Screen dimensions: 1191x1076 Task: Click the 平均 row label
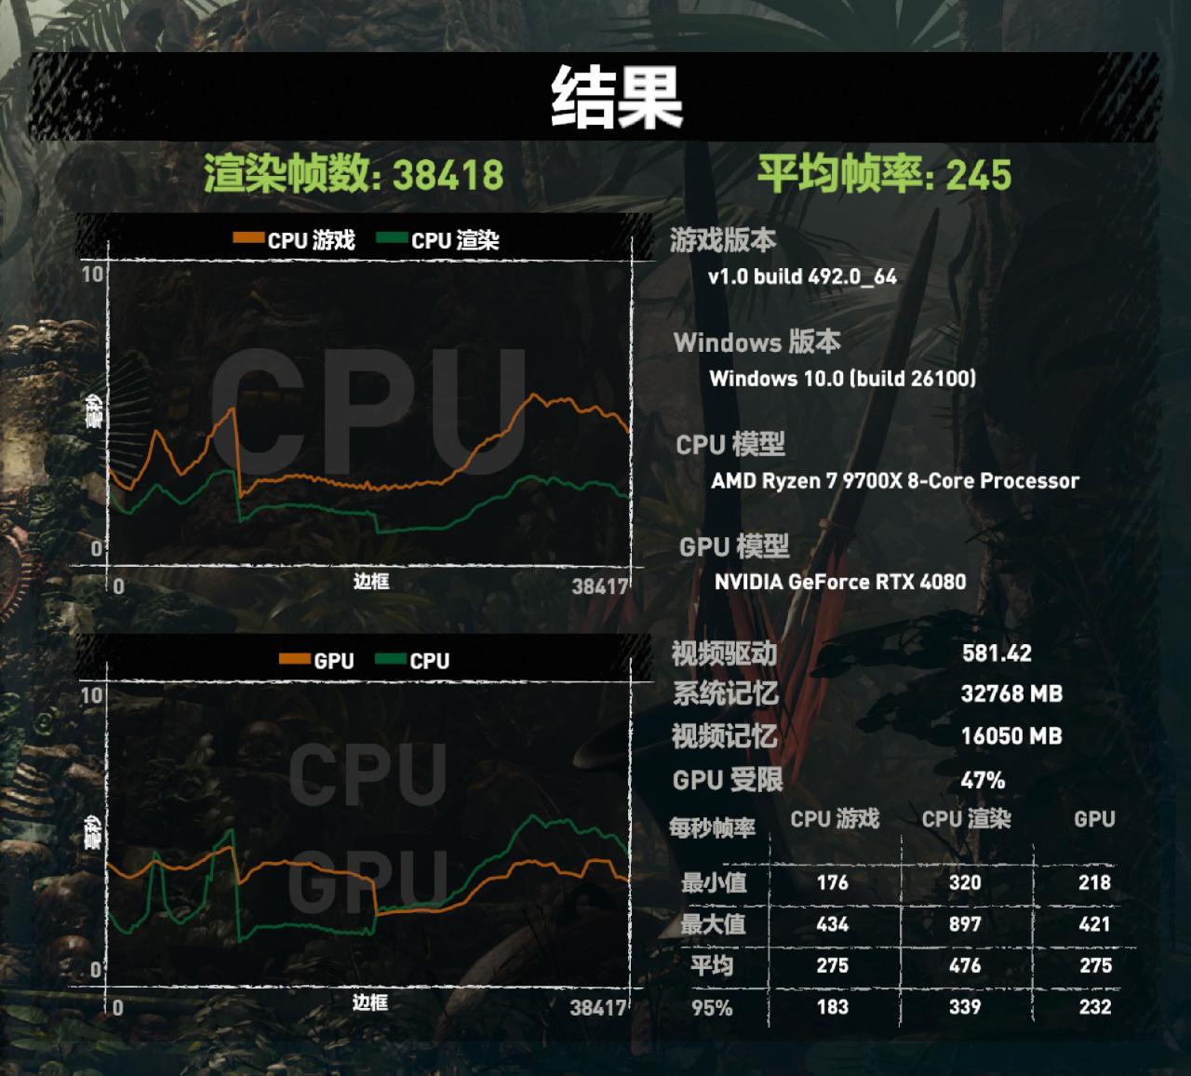point(712,965)
